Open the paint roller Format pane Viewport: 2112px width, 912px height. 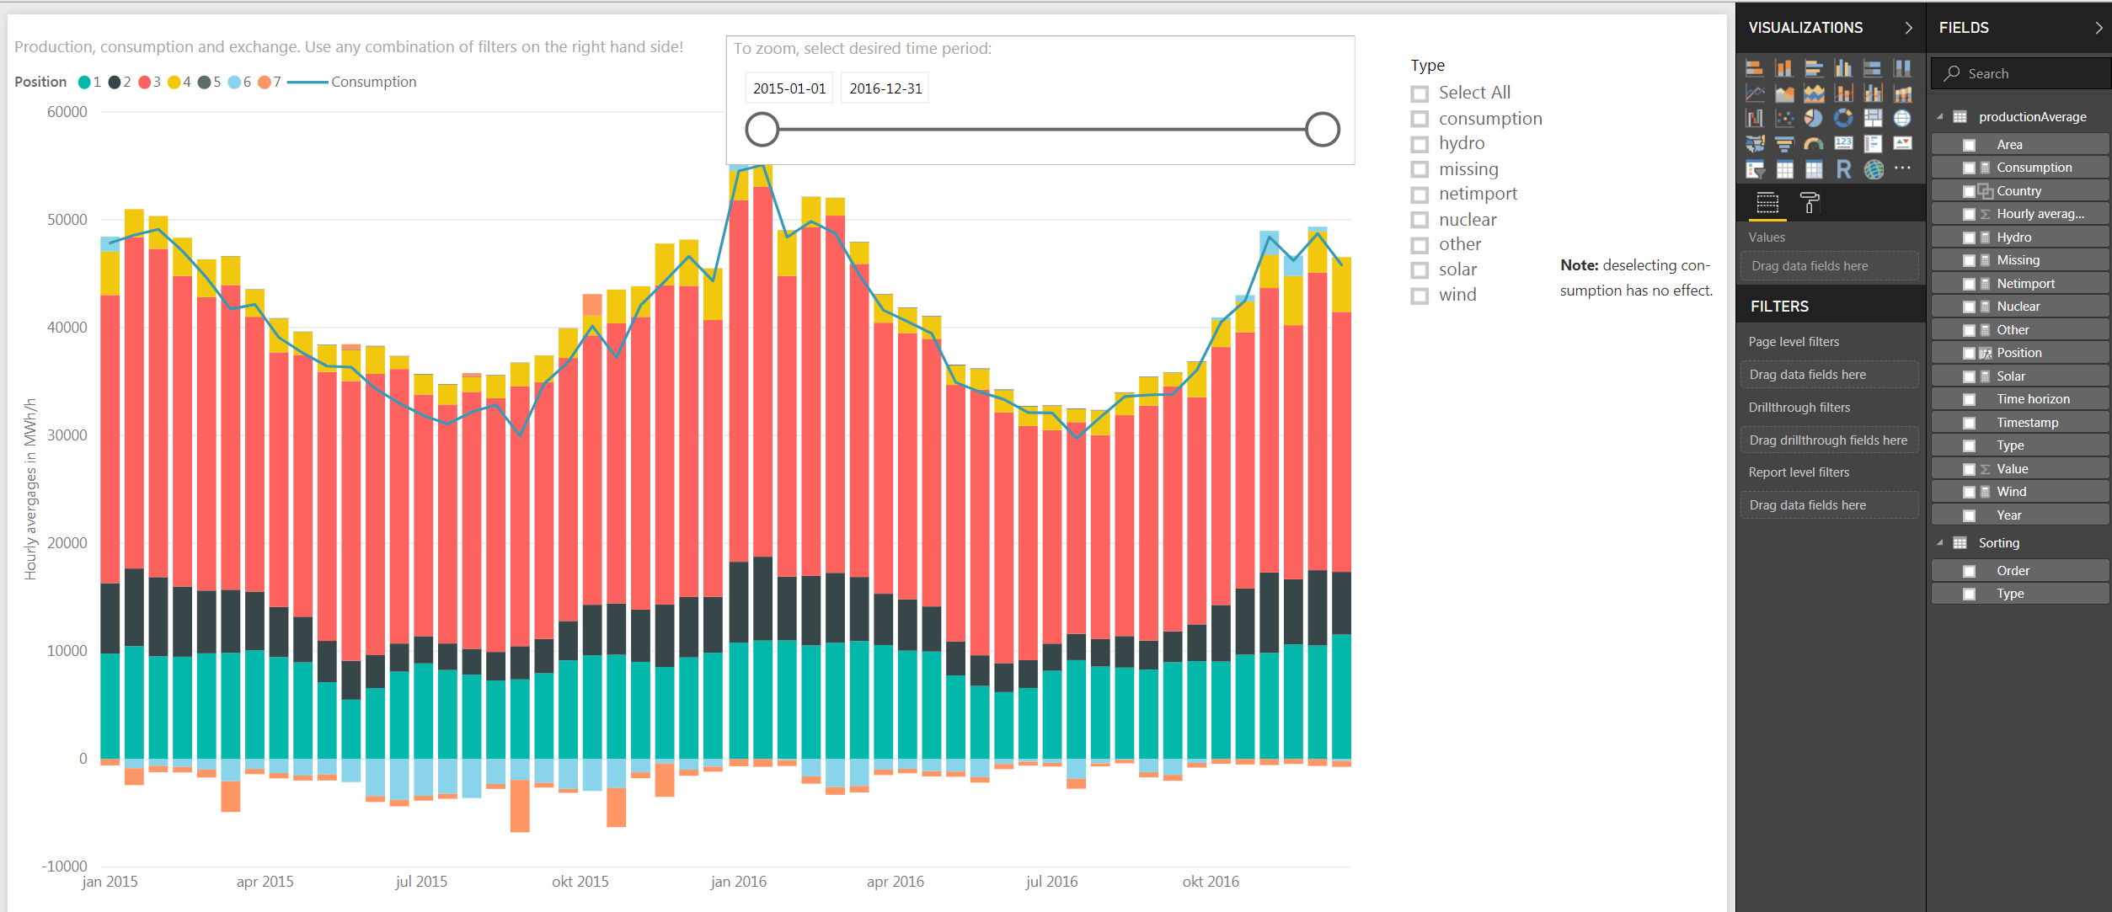pos(1810,203)
